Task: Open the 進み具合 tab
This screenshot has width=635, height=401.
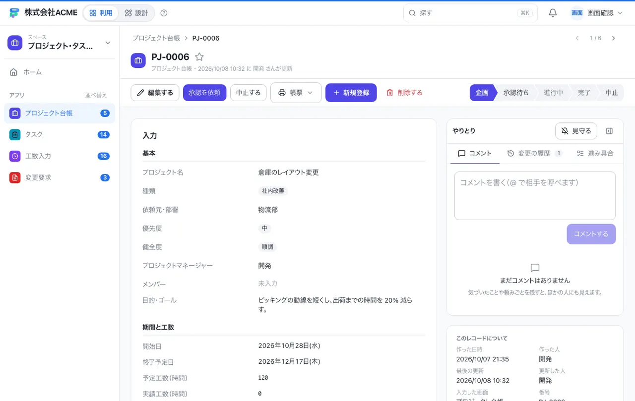Action: 595,153
